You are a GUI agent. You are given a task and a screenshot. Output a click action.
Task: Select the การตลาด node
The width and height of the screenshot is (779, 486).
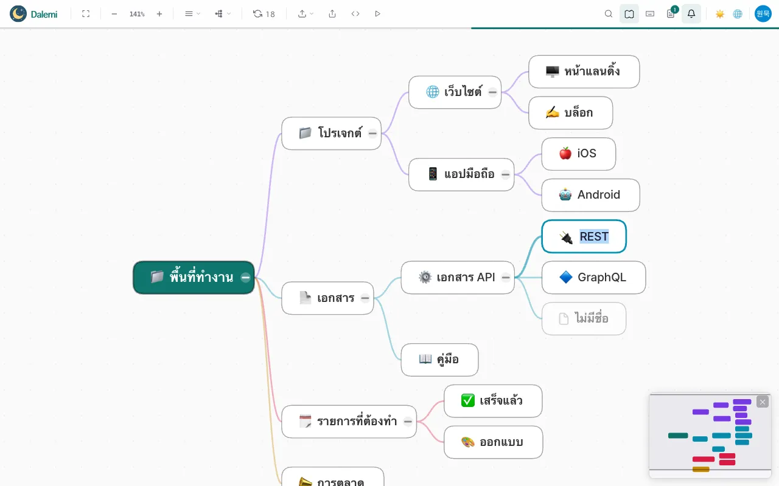tap(332, 477)
